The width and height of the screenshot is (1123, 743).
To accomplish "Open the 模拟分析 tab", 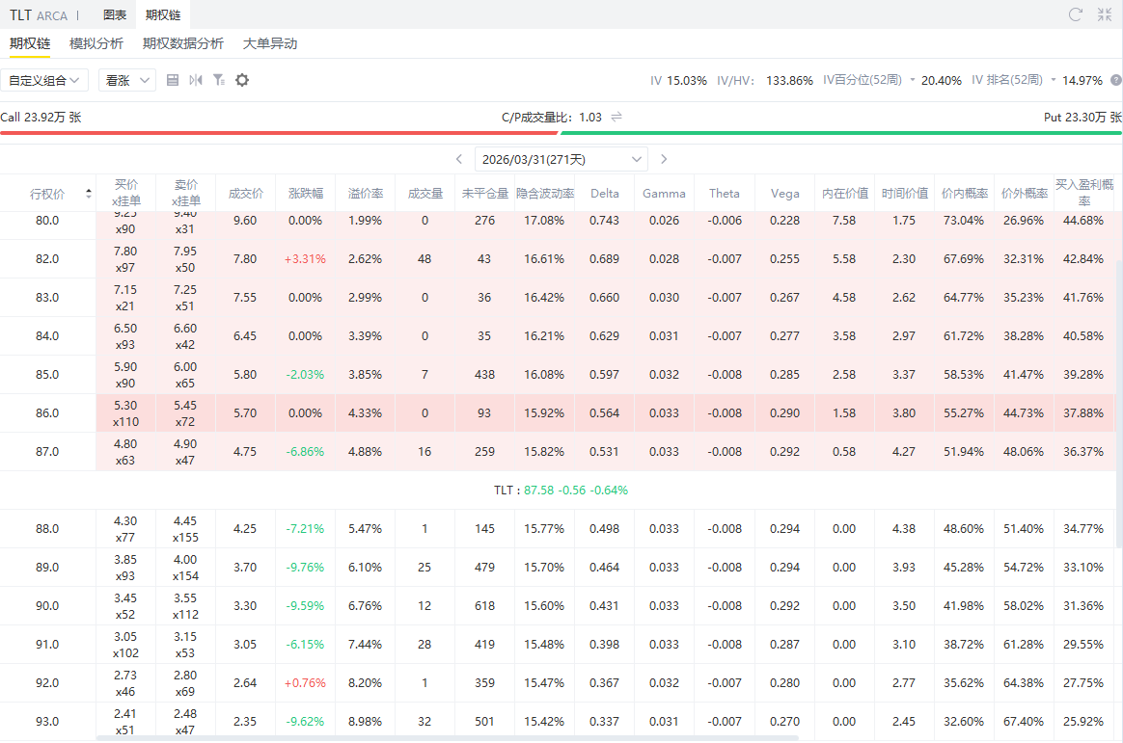I will (x=96, y=43).
